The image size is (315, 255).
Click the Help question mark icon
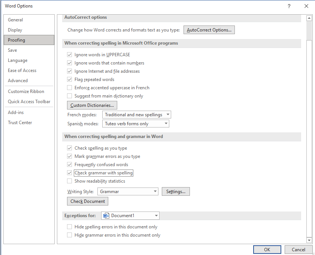tap(289, 6)
